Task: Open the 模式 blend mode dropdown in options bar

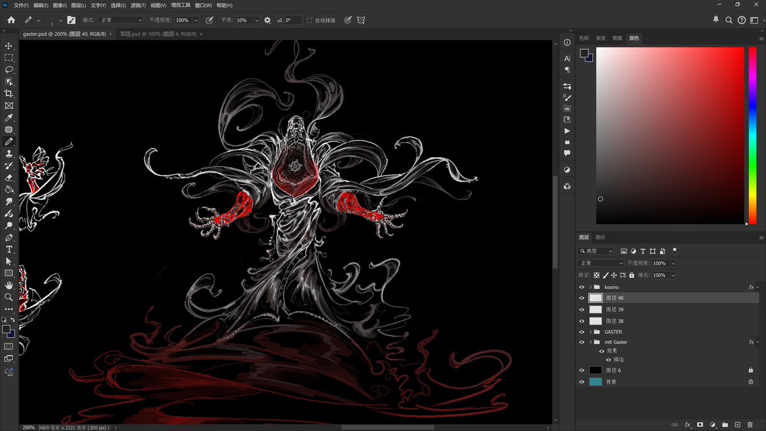Action: click(x=121, y=20)
